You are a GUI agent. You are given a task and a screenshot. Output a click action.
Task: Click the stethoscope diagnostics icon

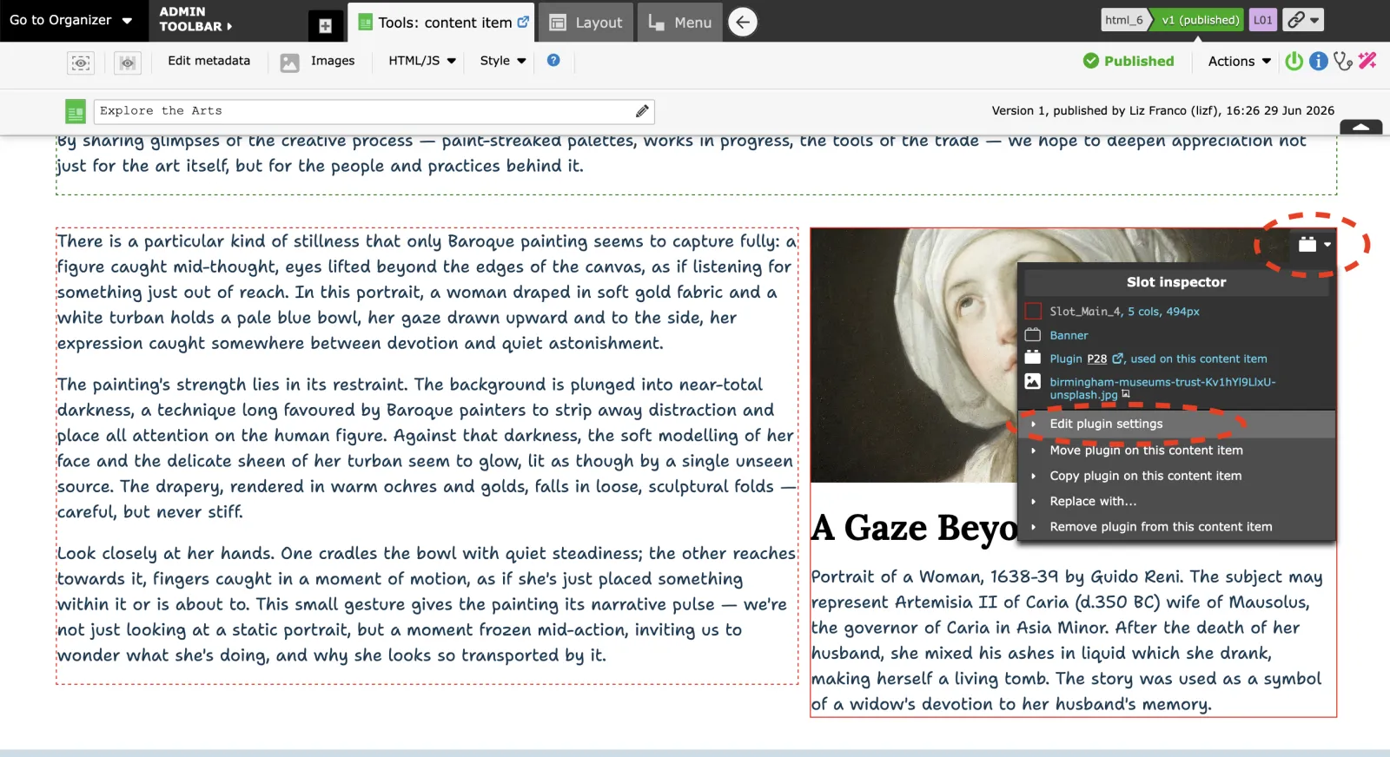click(1343, 61)
